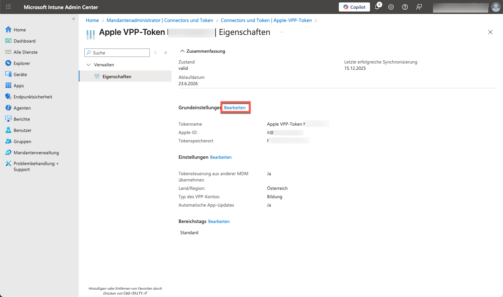Collapse the resource menu double chevron
Viewport: 503px width, 297px height.
[166, 53]
